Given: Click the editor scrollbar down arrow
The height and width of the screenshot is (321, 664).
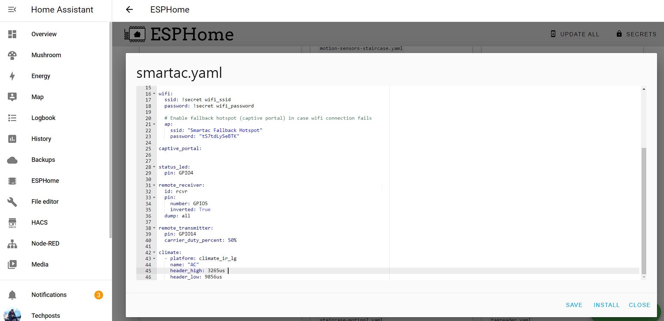Looking at the screenshot, I should (x=644, y=277).
